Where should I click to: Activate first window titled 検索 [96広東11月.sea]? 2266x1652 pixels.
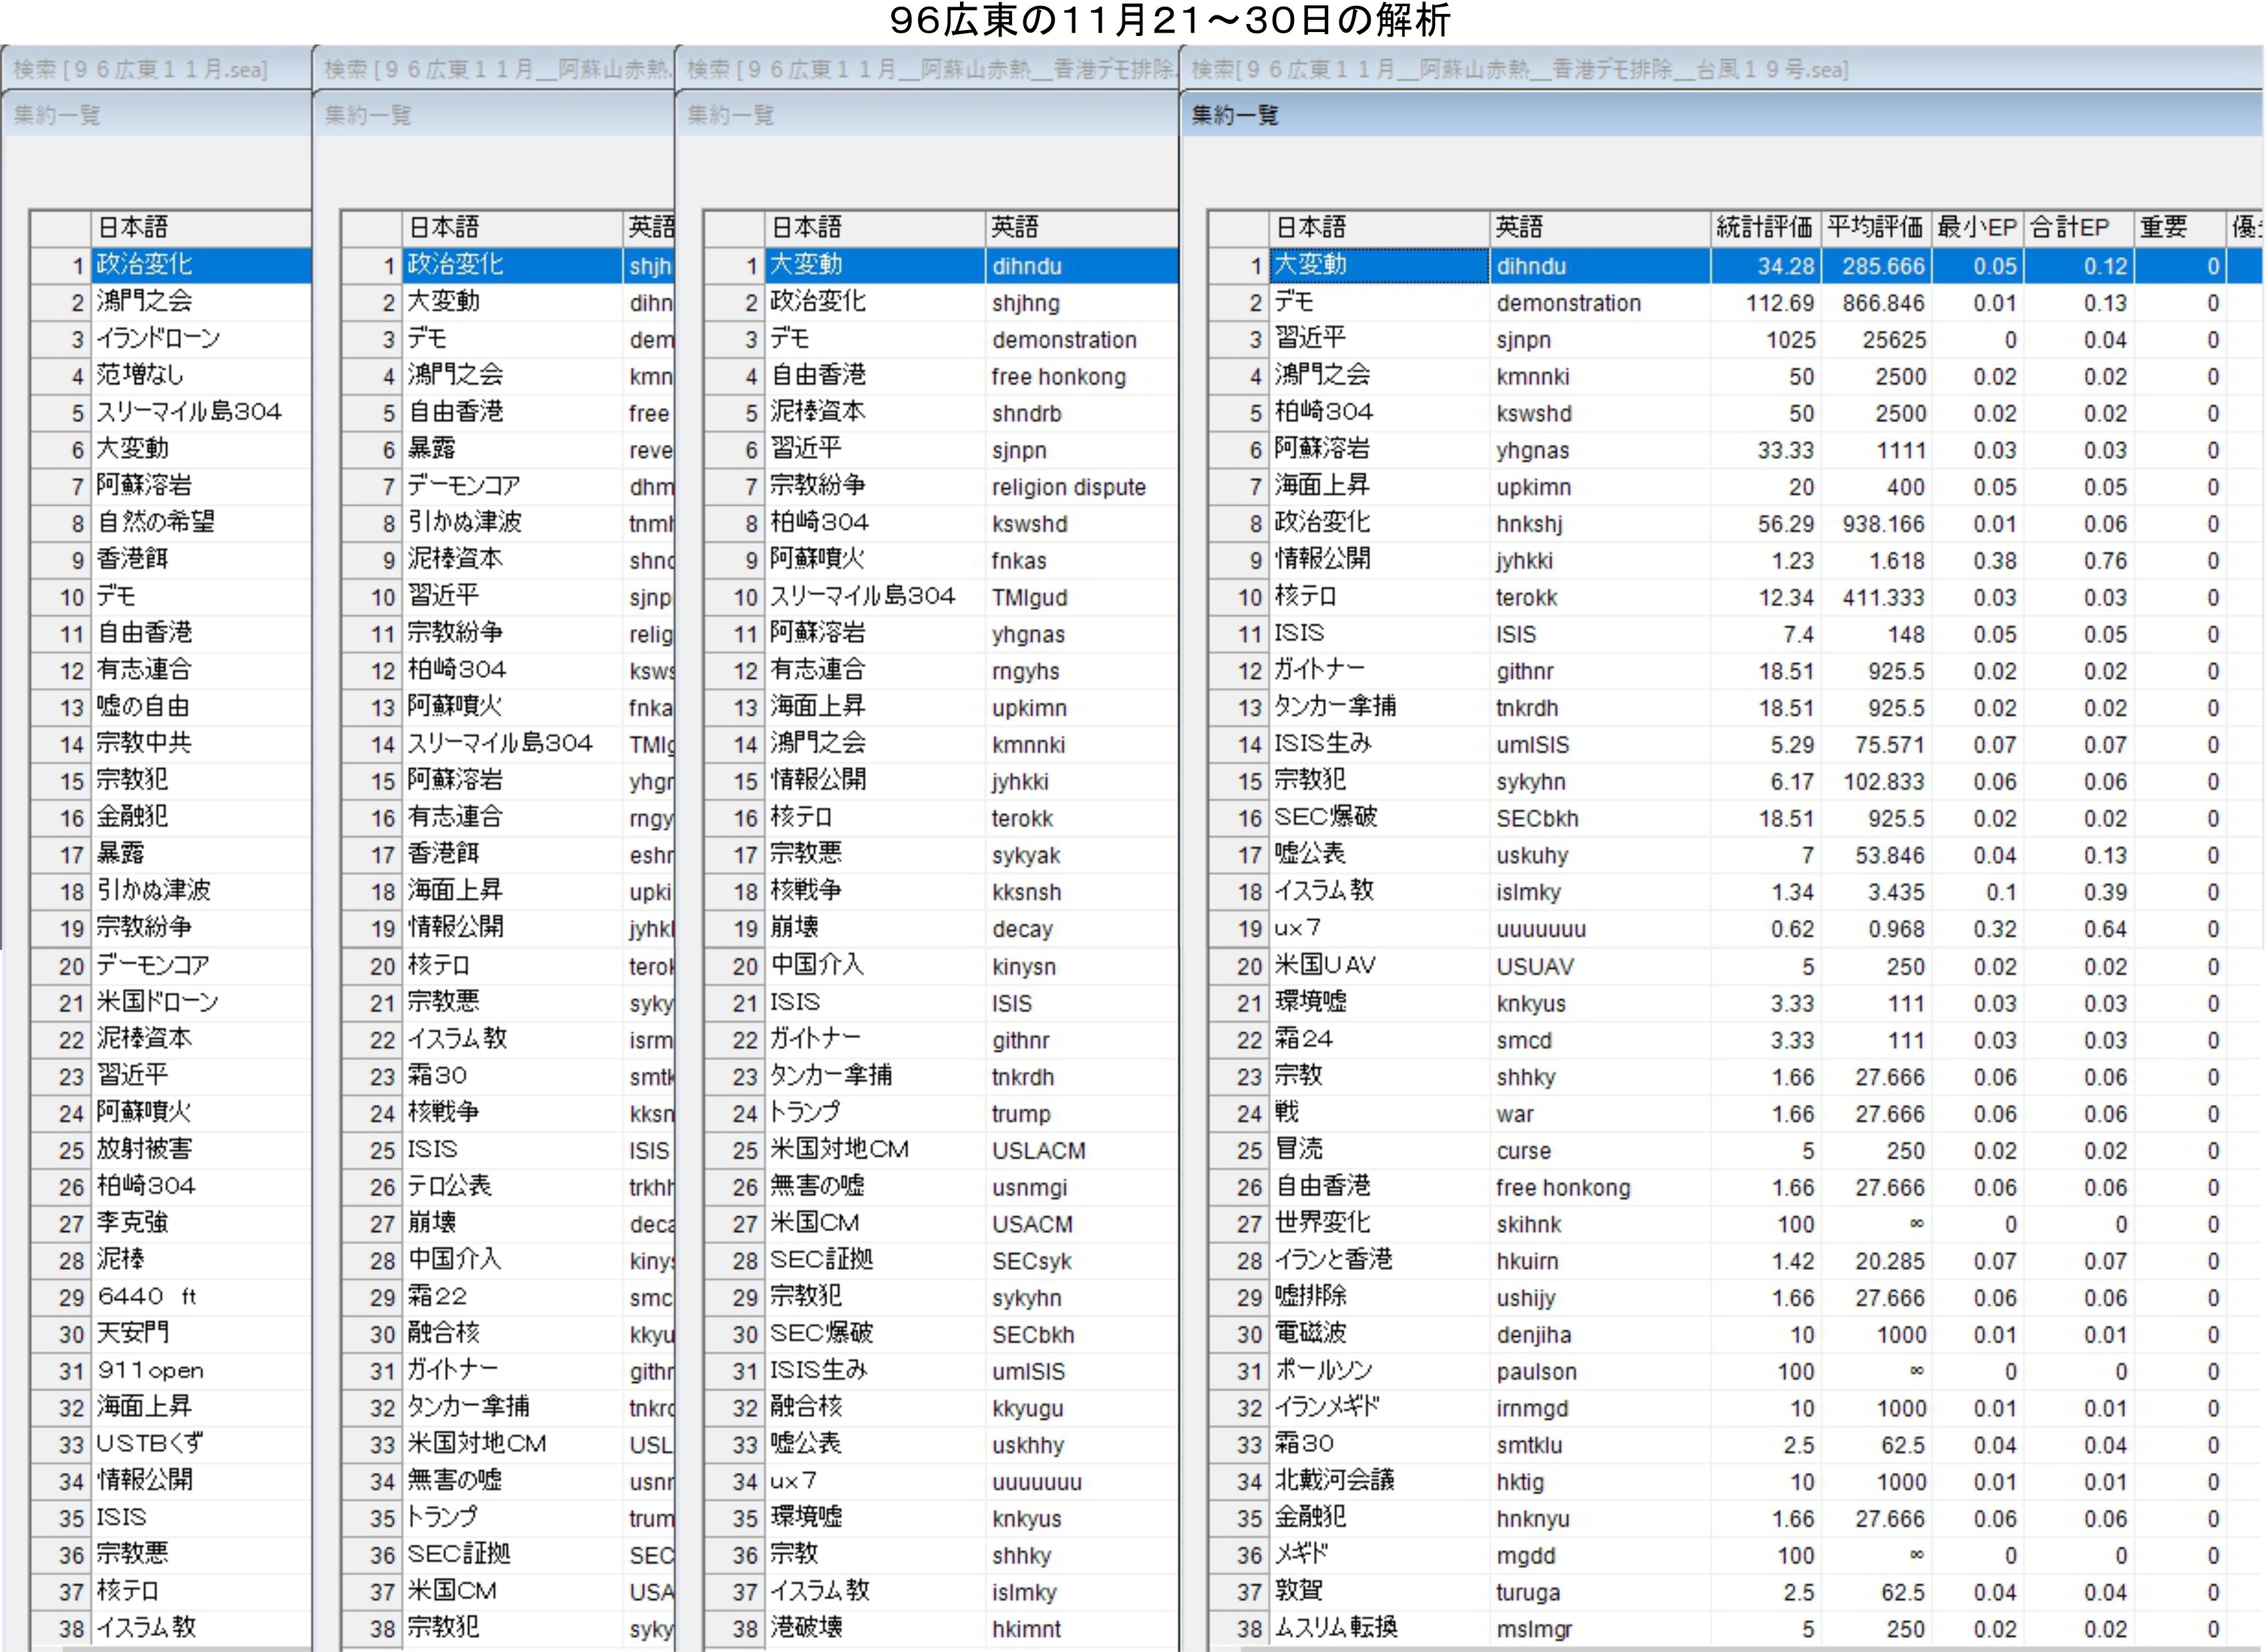click(x=140, y=69)
